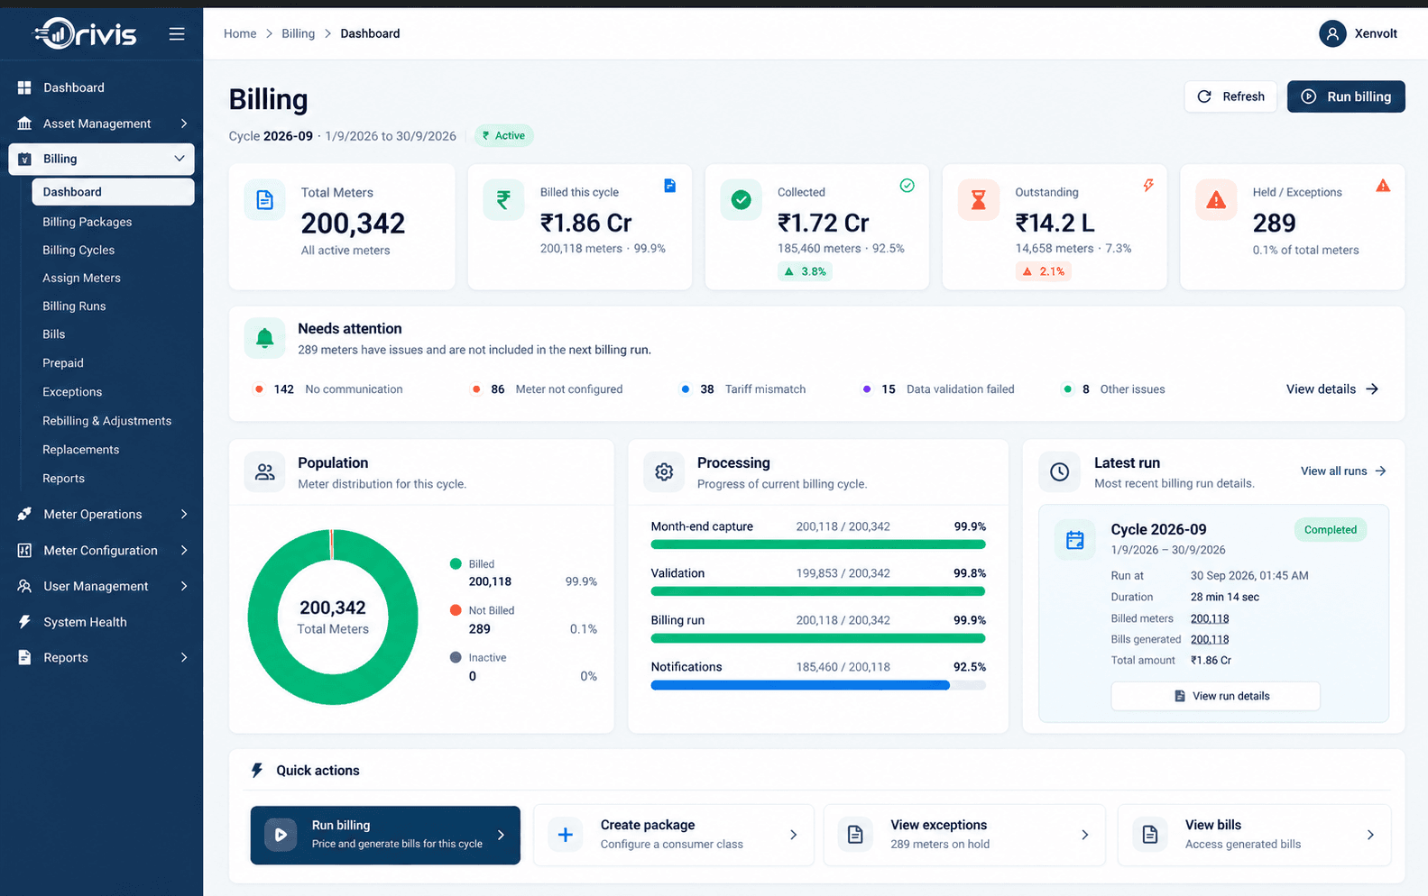Viewport: 1428px width, 896px height.
Task: Open Billing Cycles in sidebar
Action: coord(78,250)
